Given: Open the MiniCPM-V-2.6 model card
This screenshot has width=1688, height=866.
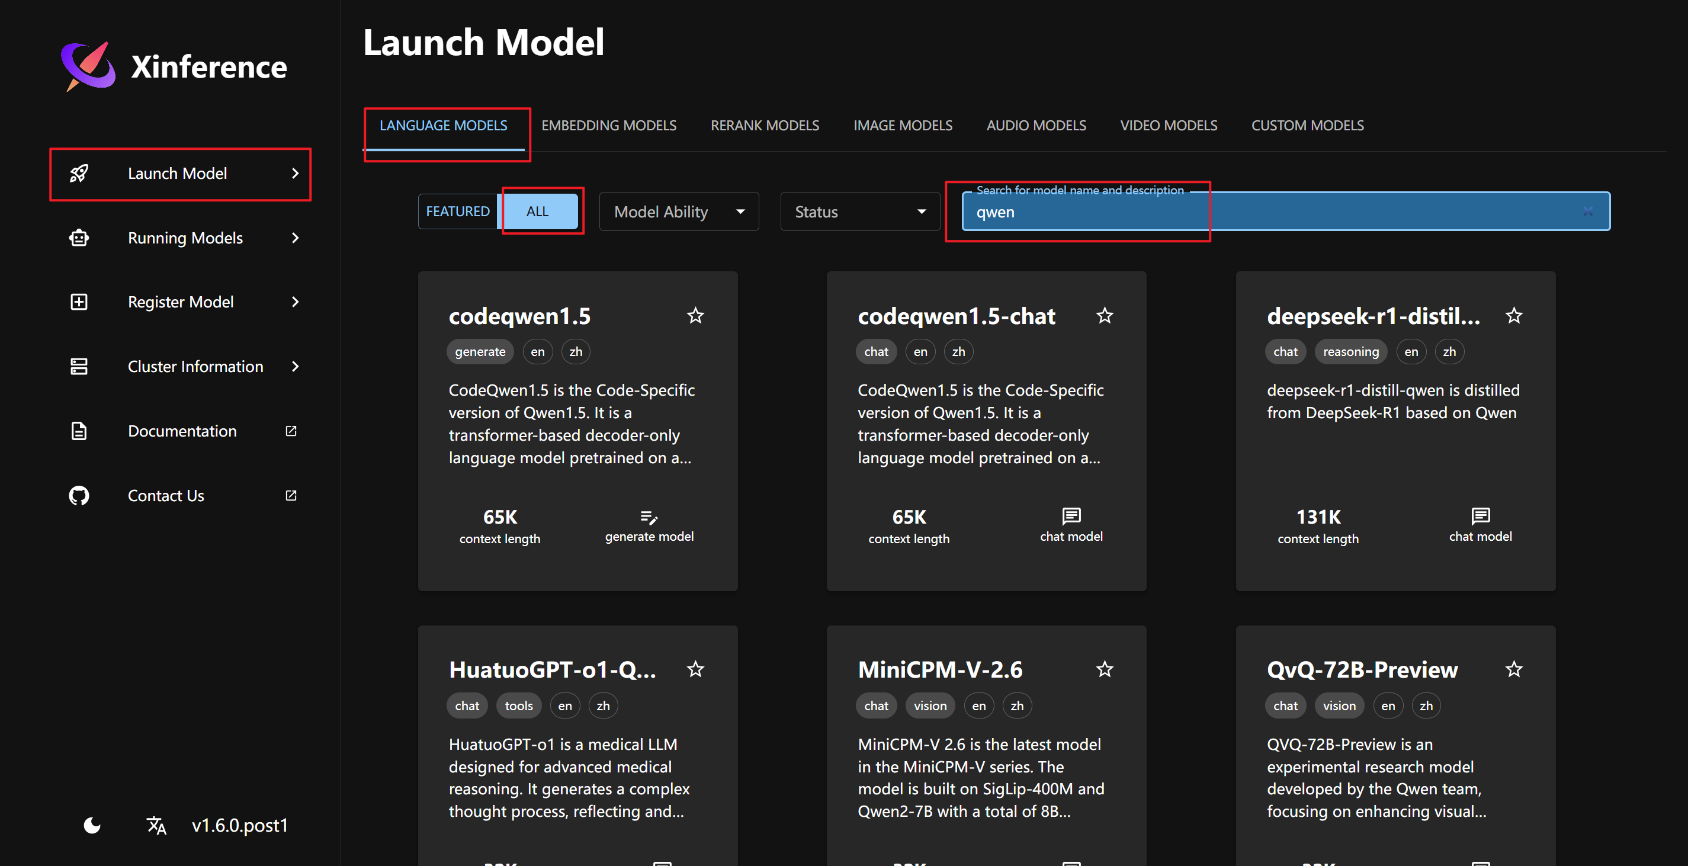Looking at the screenshot, I should click(x=986, y=745).
